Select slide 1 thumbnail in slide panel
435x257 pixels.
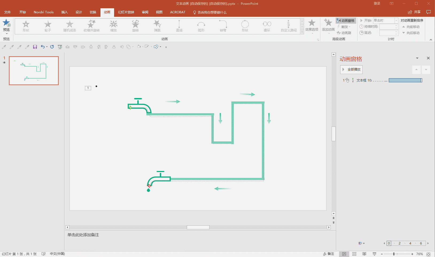coord(34,71)
